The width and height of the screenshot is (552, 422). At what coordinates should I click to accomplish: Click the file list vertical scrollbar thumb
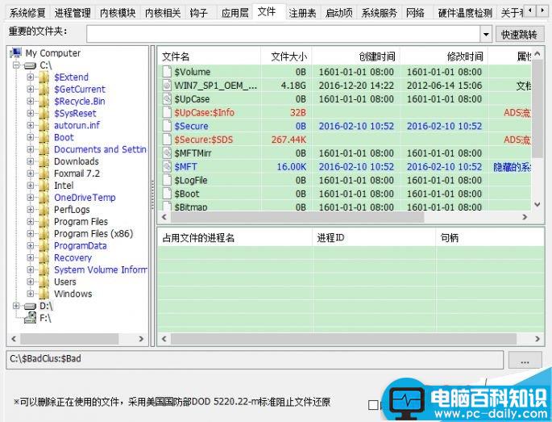click(x=537, y=109)
